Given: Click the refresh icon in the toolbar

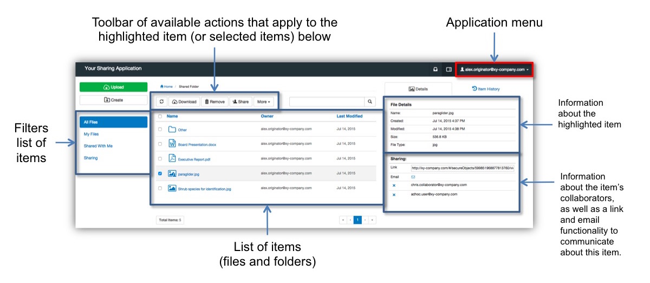Looking at the screenshot, I should pyautogui.click(x=161, y=101).
